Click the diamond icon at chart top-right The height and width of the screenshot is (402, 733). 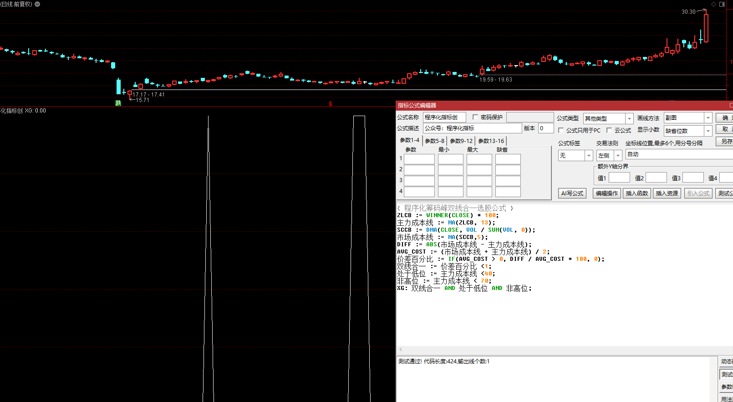[x=713, y=5]
